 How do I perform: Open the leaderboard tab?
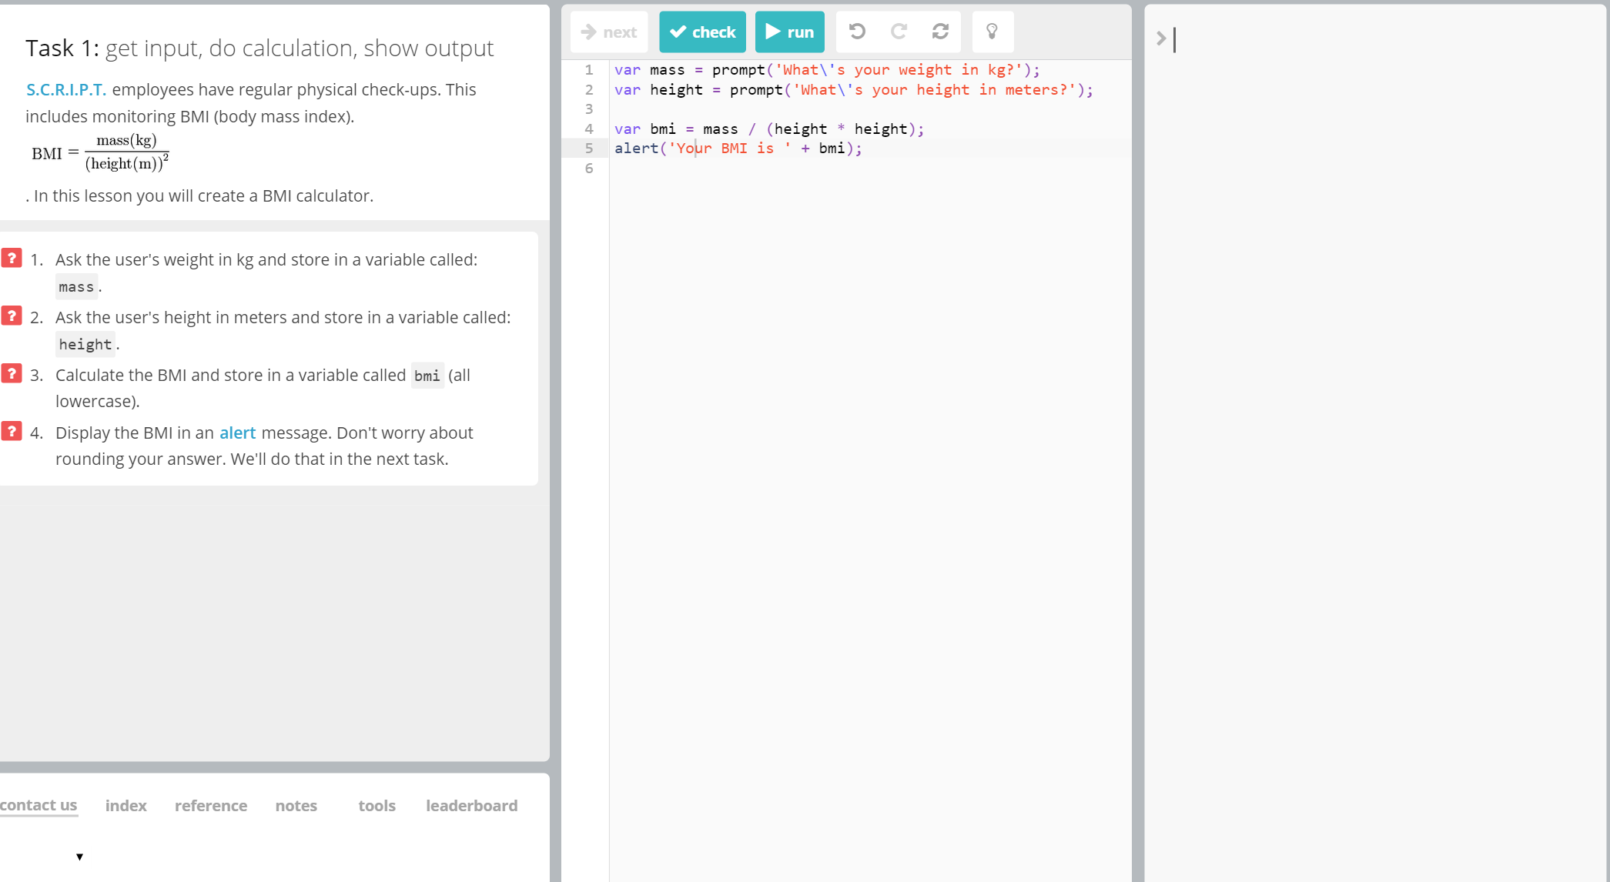click(471, 806)
